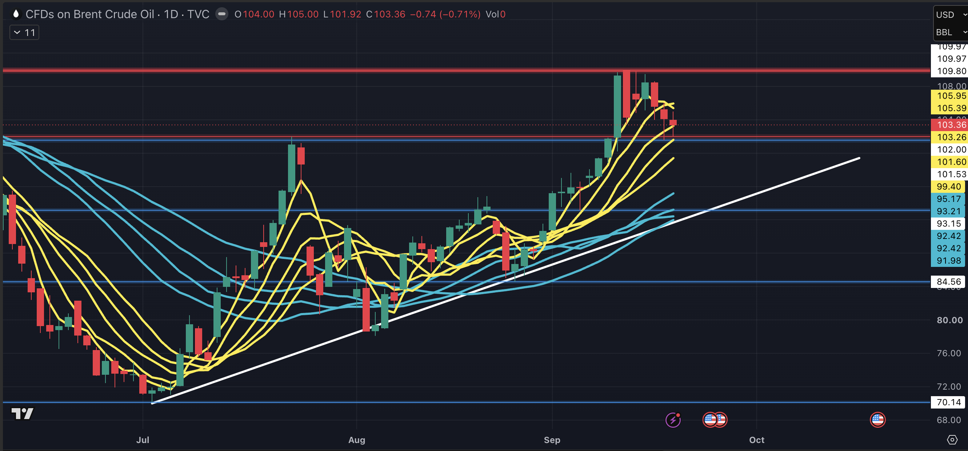This screenshot has height=451, width=968.
Task: Click the open value O104.00
Action: click(x=255, y=14)
